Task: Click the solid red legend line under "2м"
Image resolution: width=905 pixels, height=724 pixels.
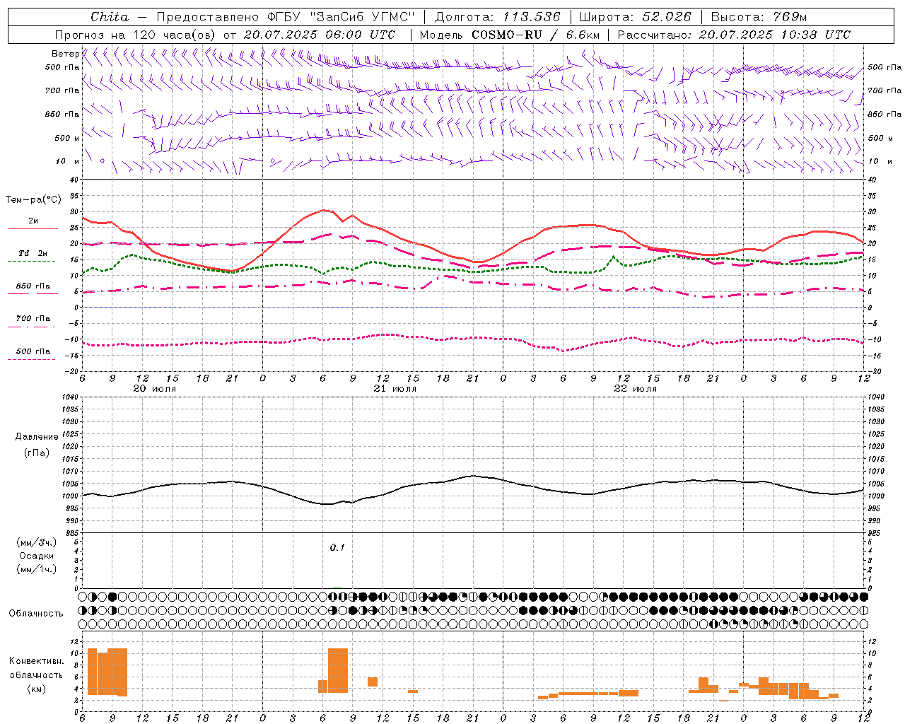Action: coord(33,228)
